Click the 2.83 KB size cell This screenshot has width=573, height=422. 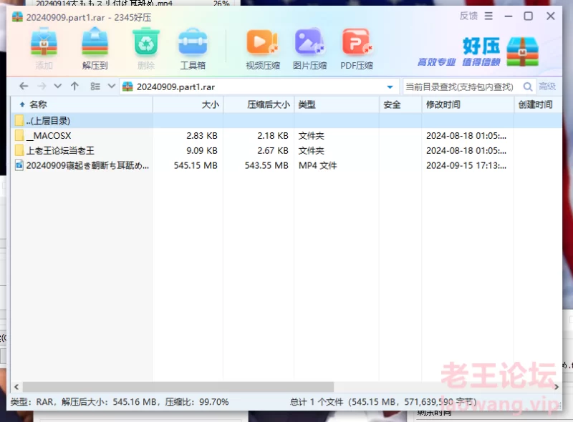[x=202, y=135]
